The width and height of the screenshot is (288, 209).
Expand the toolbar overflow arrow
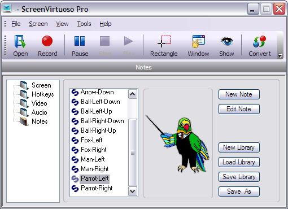(280, 55)
